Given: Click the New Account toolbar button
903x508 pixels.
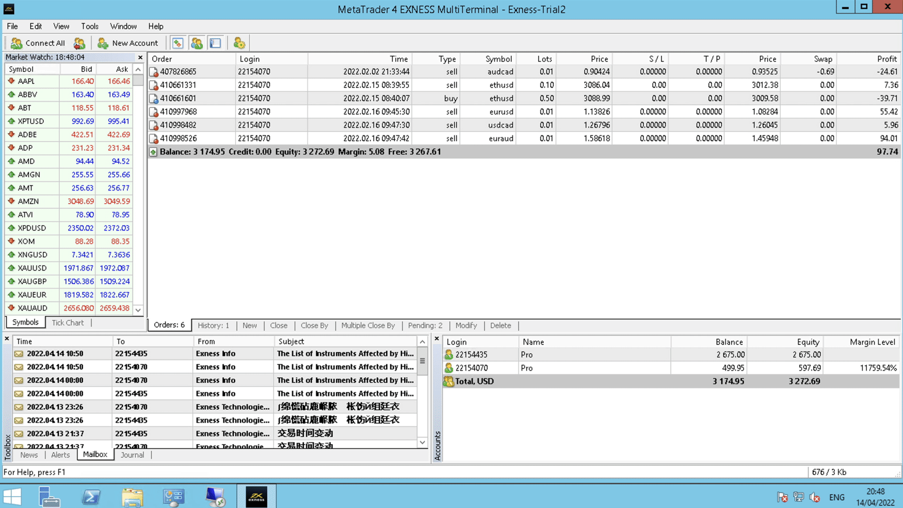Looking at the screenshot, I should (127, 43).
